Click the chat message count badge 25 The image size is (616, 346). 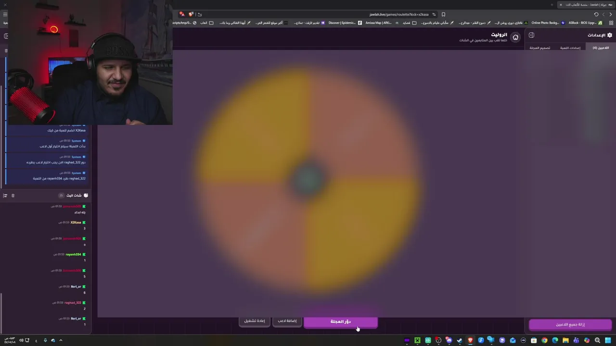pos(61,196)
